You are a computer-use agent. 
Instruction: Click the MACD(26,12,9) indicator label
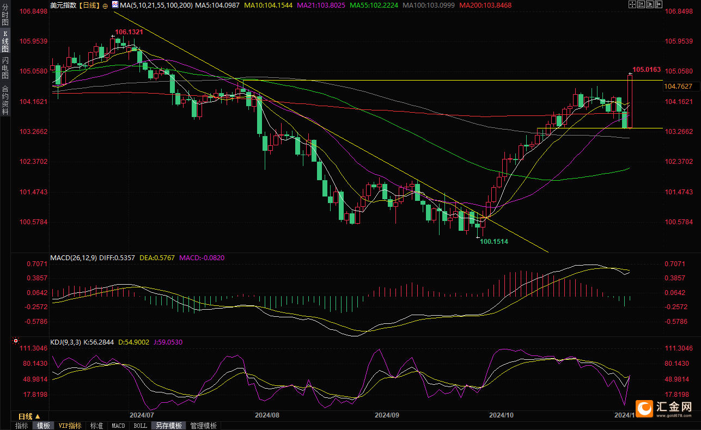tap(74, 257)
